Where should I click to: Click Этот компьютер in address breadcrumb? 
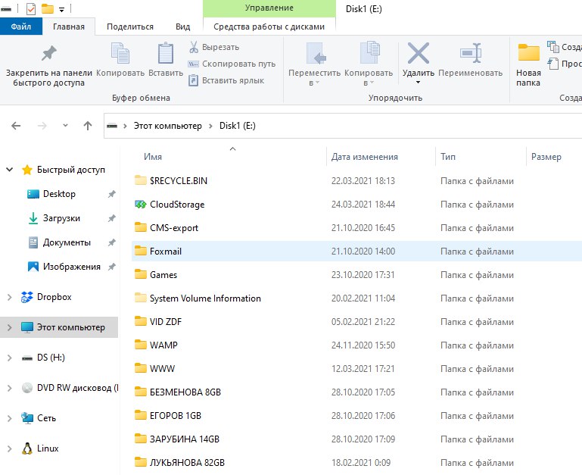pyautogui.click(x=168, y=126)
